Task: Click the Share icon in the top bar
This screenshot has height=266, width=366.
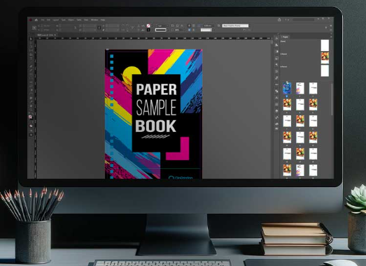Action: tap(279, 20)
